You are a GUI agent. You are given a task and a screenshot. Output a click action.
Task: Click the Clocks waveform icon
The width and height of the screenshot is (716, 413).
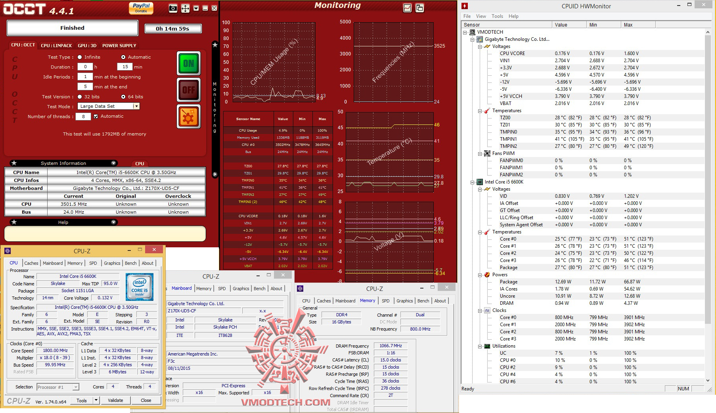coord(487,310)
